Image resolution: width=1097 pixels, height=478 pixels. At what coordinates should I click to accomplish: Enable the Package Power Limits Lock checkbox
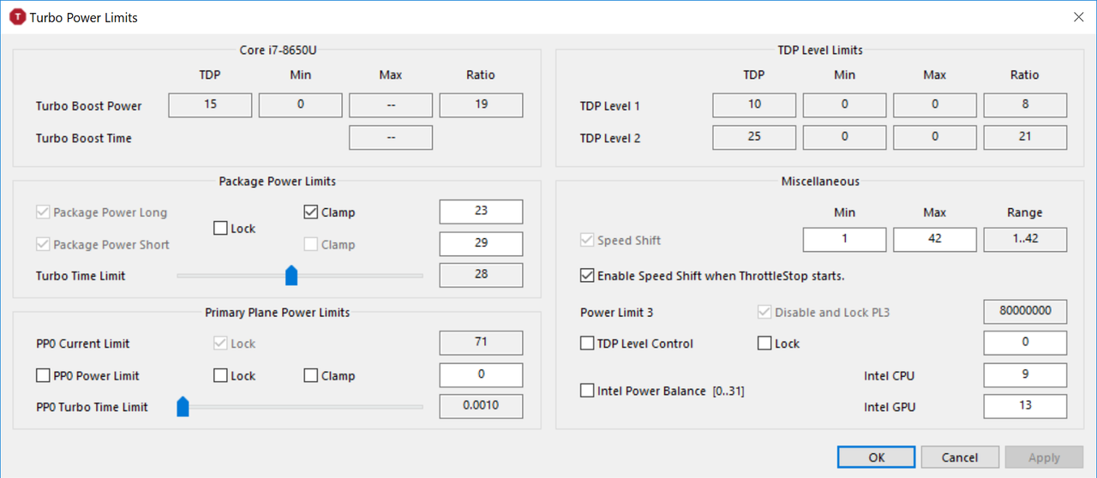point(220,229)
